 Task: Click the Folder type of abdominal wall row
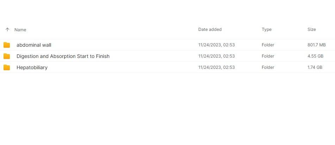(x=268, y=45)
